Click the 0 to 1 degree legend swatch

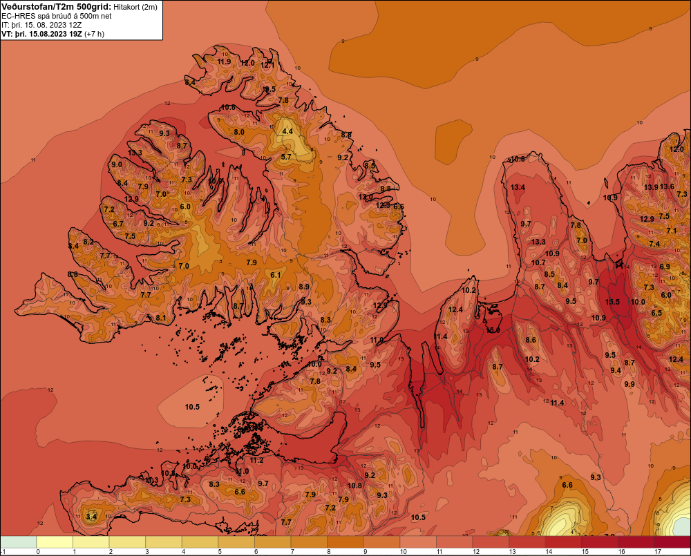pyautogui.click(x=55, y=541)
